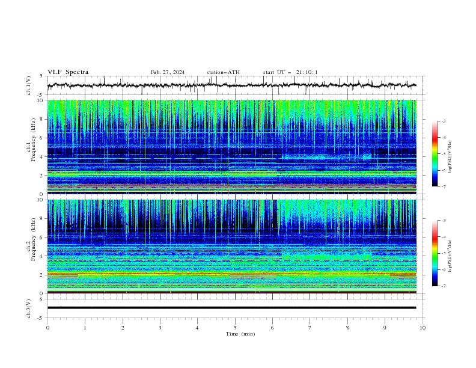Click the ch.1 spectrogram emission band near 4 kHz
476x368 pixels.
click(326, 158)
